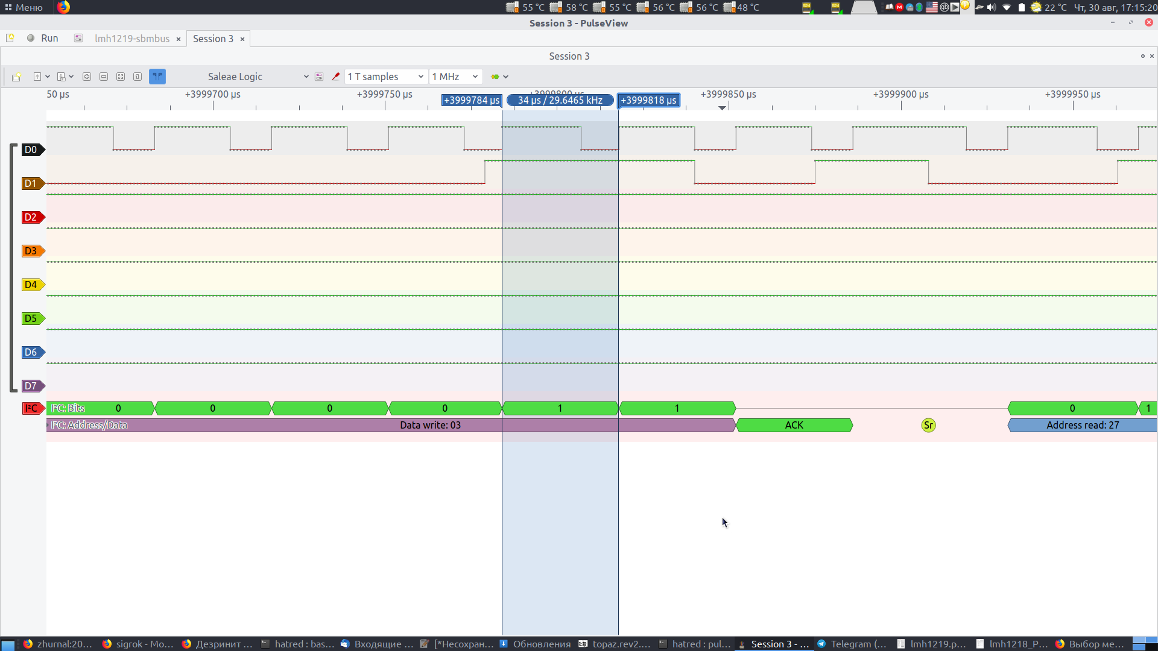1158x651 pixels.
Task: Click the US flag keyboard layout indicator
Action: [932, 7]
